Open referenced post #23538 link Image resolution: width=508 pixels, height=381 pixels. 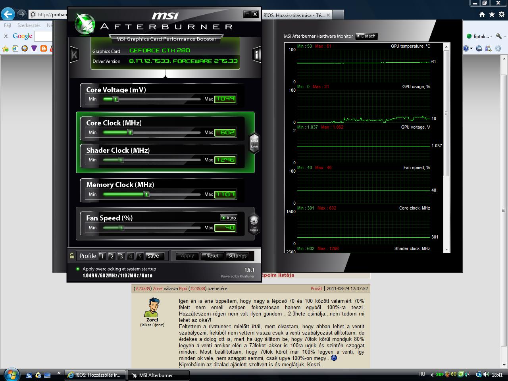[197, 289]
